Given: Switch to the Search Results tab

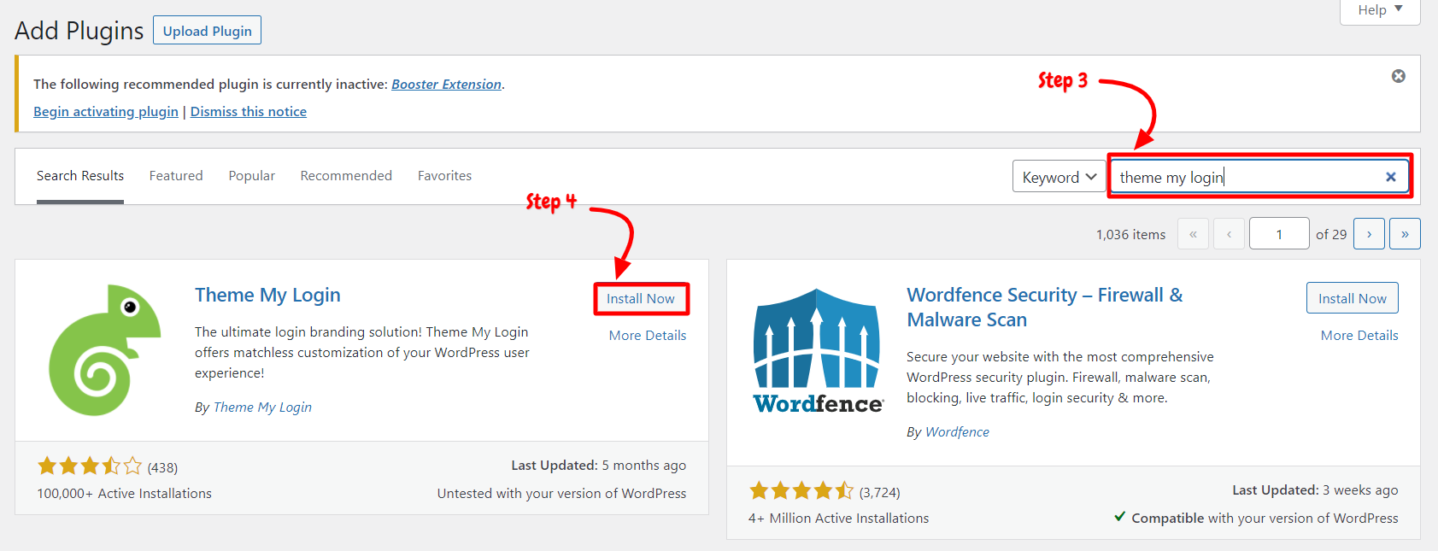Looking at the screenshot, I should click(80, 176).
